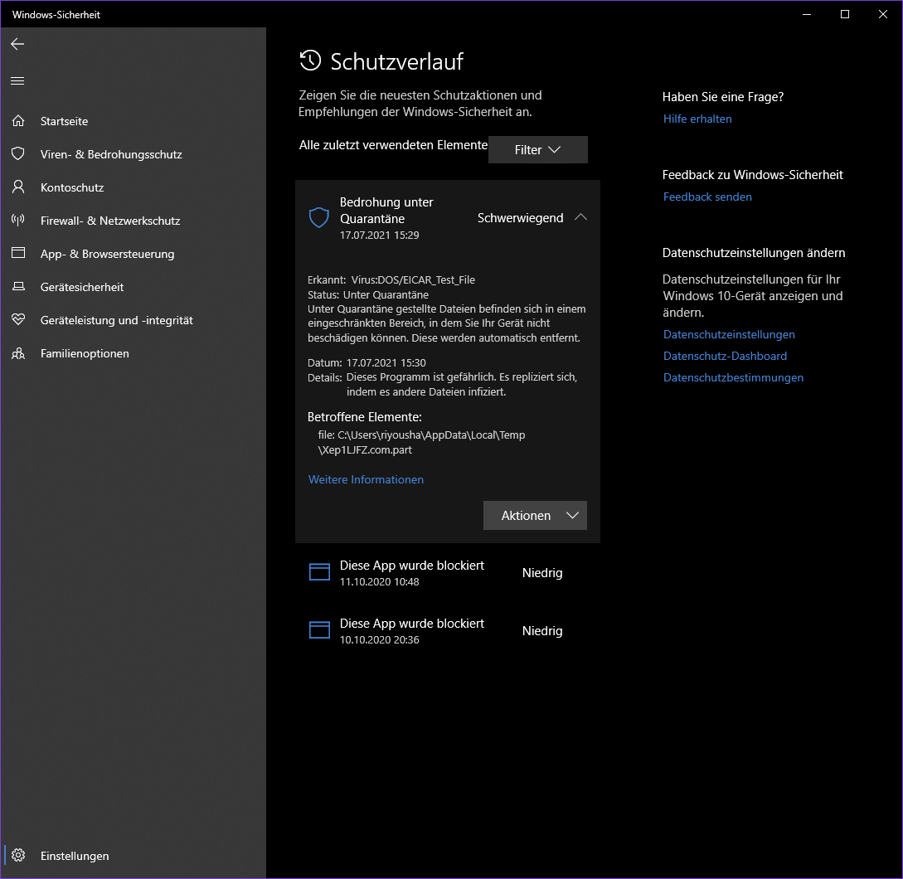Maximize the Windows-Sicherheit window
Image resolution: width=903 pixels, height=879 pixels.
[845, 14]
